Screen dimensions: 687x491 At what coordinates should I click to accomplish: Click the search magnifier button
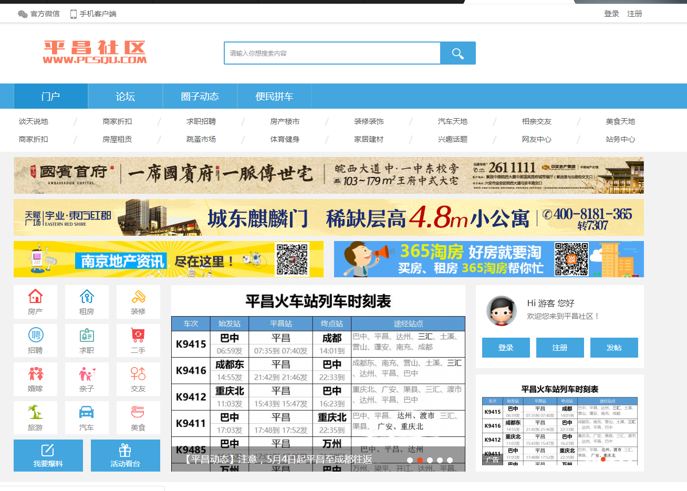[458, 53]
